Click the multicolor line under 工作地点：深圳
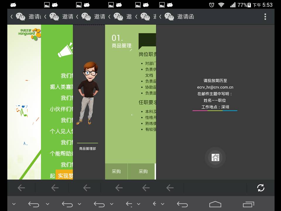Image resolution: width=281 pixels, height=211 pixels. click(x=215, y=111)
